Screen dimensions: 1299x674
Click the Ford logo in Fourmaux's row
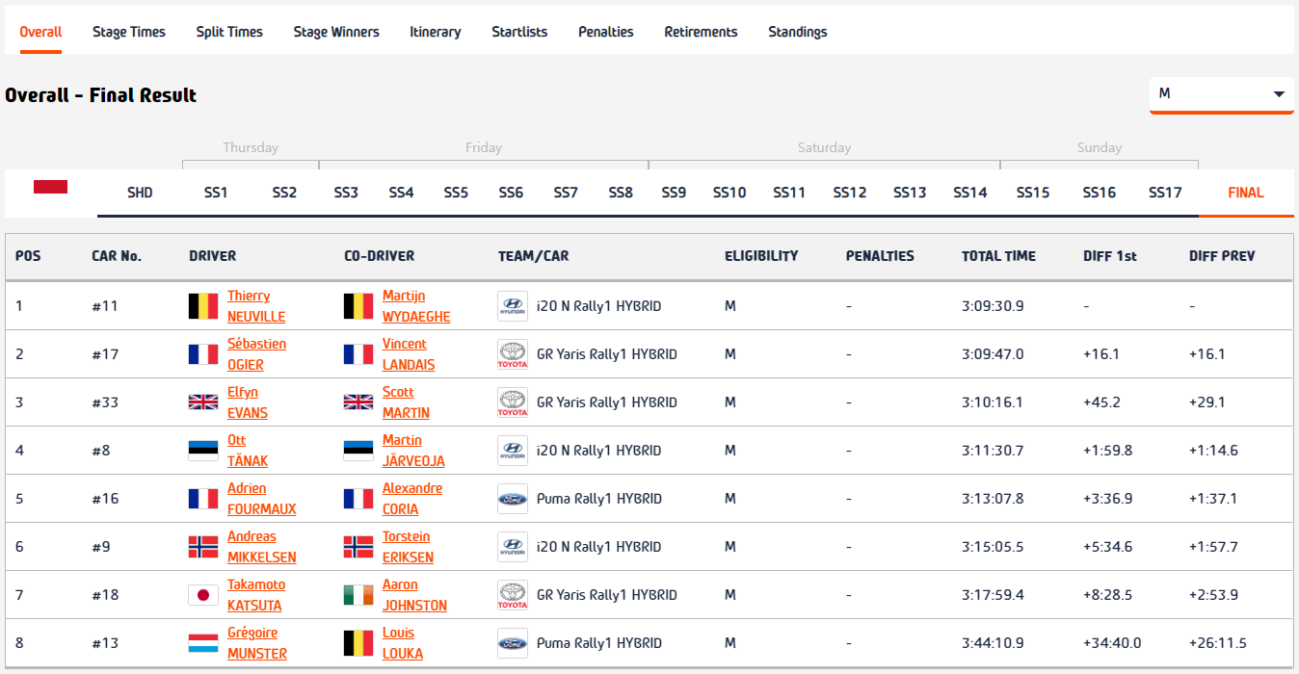pyautogui.click(x=513, y=499)
